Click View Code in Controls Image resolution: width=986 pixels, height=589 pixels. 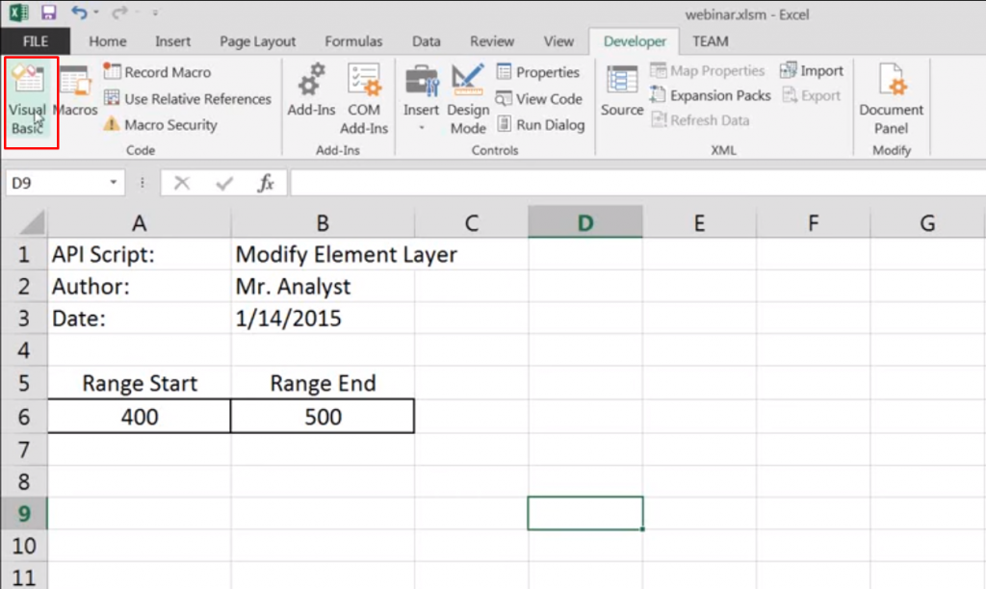[x=539, y=99]
